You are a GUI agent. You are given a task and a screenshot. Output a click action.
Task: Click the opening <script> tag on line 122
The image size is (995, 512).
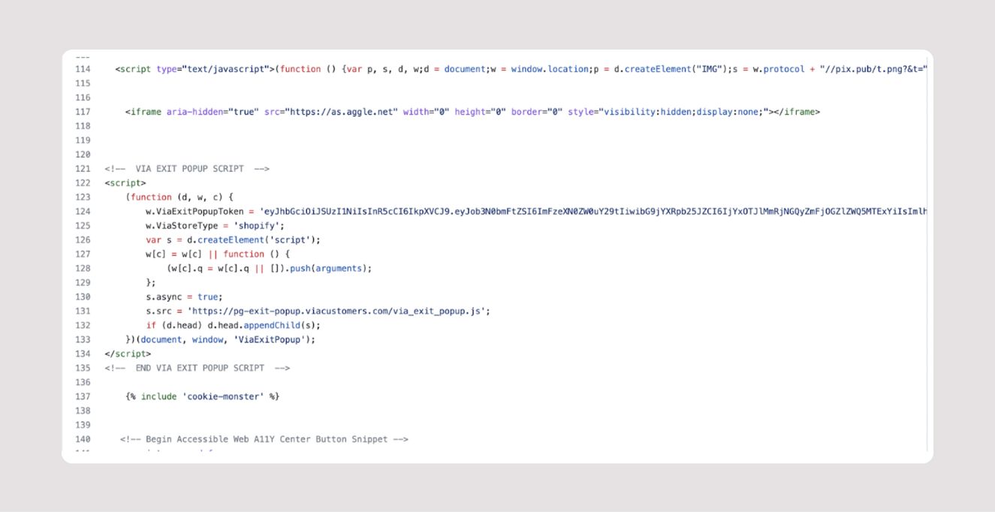(125, 182)
